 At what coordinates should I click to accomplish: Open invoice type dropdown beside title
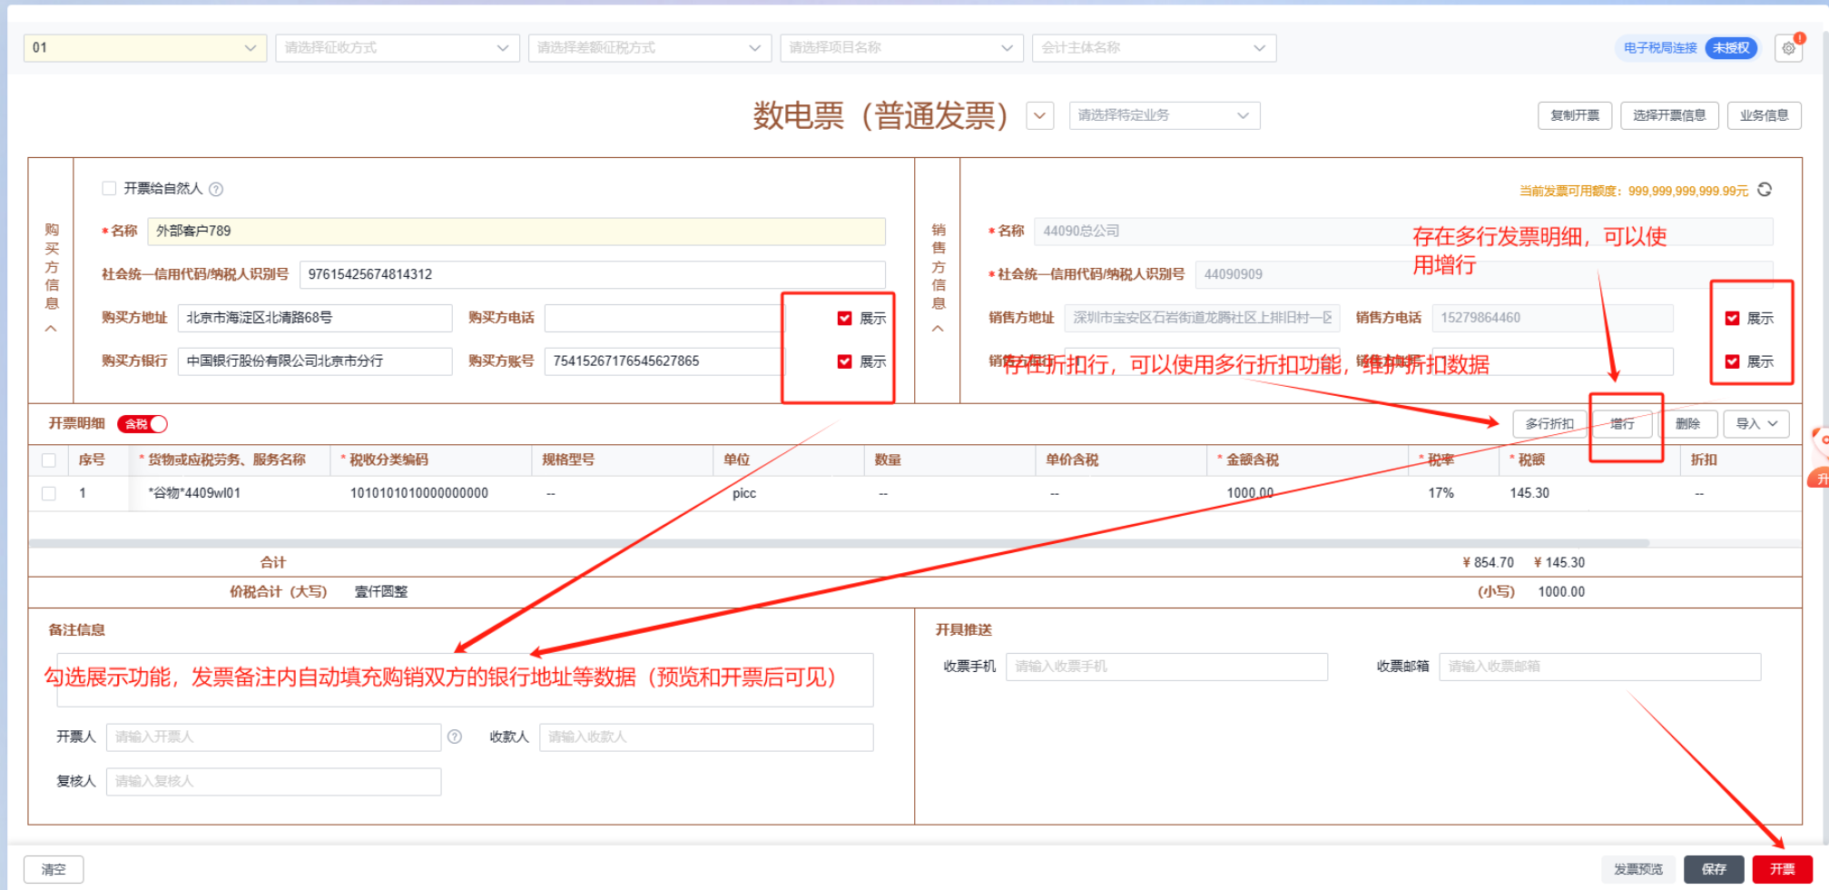pyautogui.click(x=1039, y=116)
